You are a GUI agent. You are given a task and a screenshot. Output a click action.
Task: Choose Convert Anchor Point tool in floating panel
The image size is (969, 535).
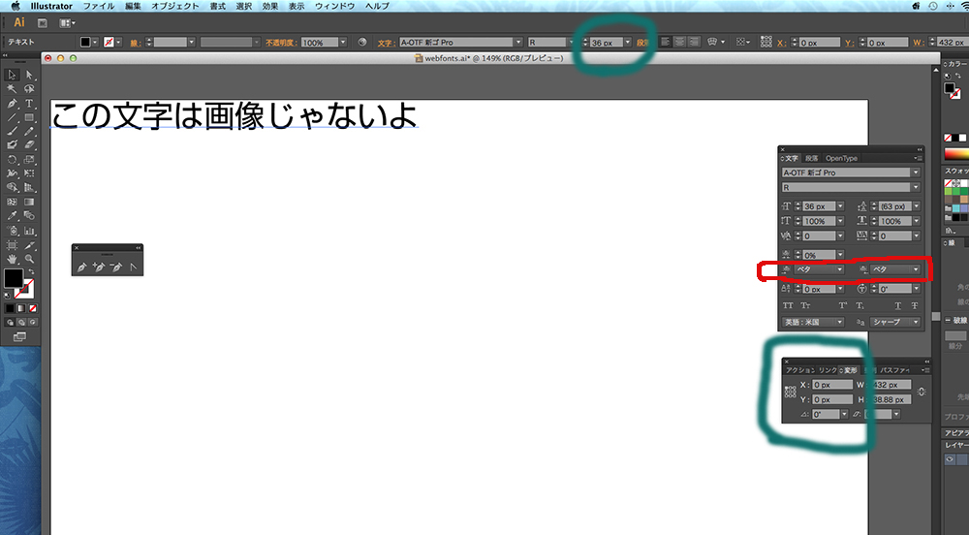coord(133,267)
